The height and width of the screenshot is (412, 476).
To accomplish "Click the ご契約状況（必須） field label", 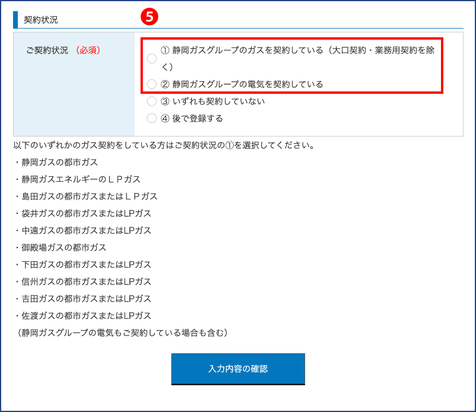I will point(63,50).
